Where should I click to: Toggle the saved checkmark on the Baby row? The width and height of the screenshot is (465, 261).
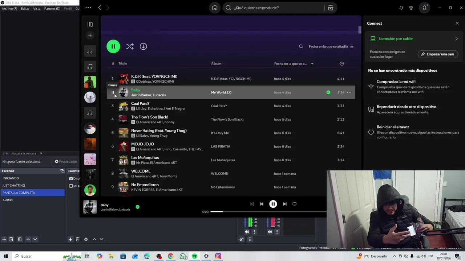click(328, 92)
